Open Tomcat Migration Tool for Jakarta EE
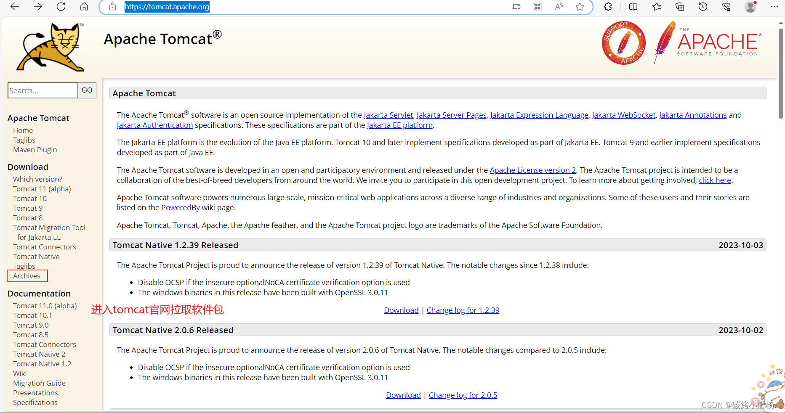The image size is (785, 413). [49, 232]
